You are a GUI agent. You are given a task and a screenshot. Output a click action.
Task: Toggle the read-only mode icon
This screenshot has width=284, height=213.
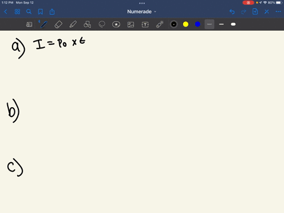29,24
